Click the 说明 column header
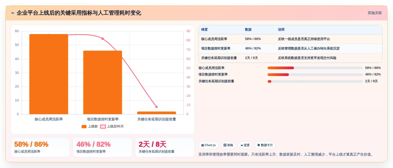 tap(281, 30)
